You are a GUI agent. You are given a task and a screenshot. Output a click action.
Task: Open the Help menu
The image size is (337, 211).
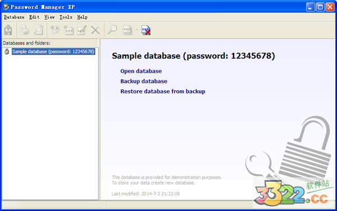83,17
